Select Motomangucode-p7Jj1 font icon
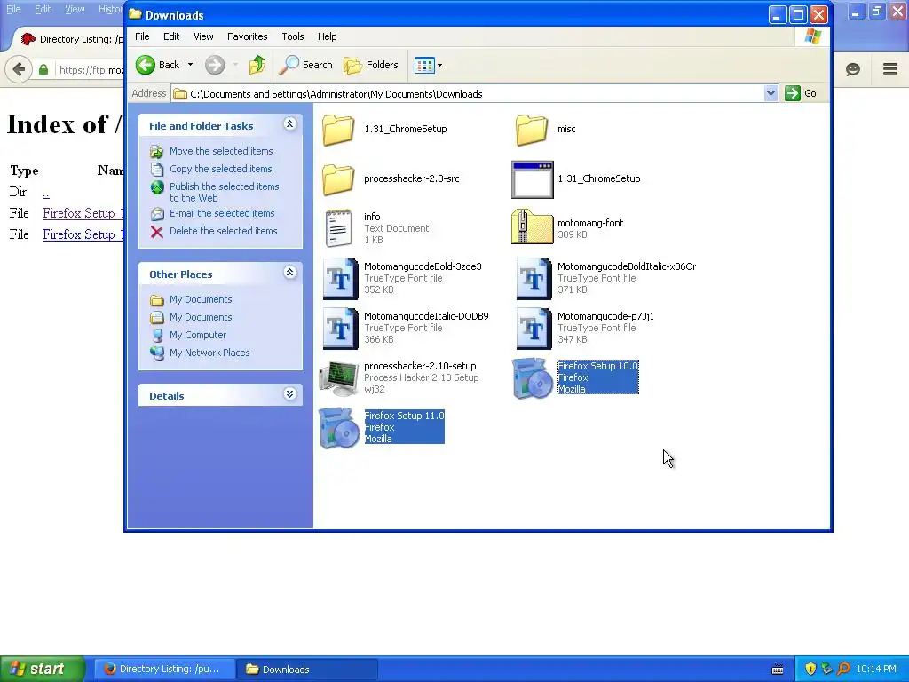The height and width of the screenshot is (682, 909). point(534,329)
